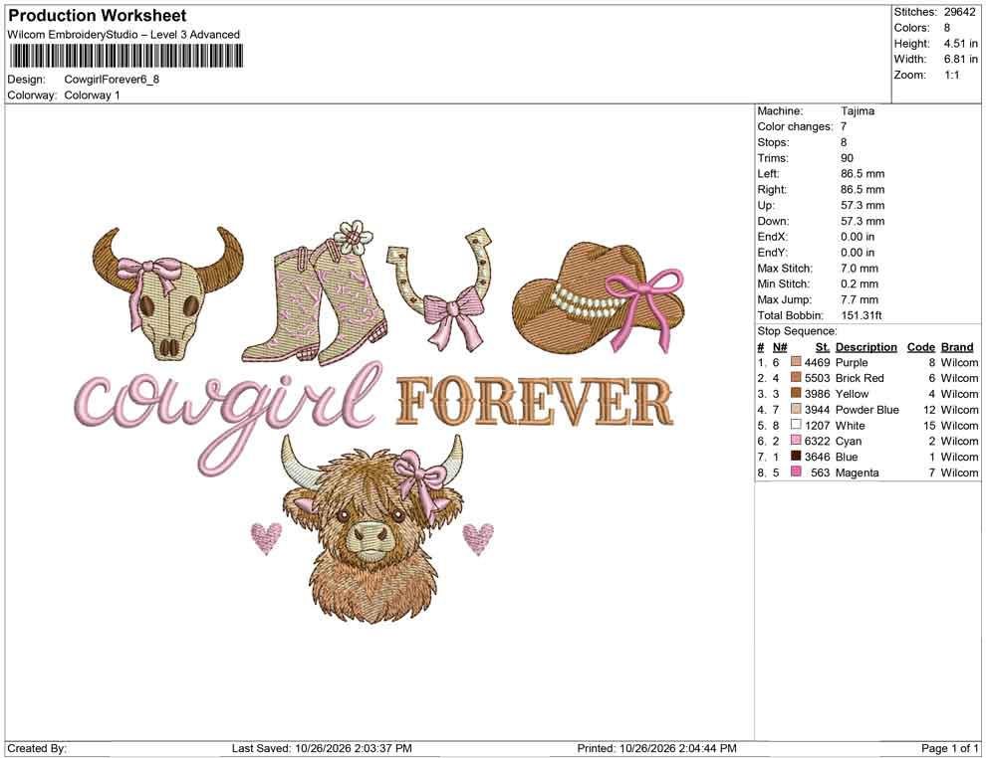Image resolution: width=986 pixels, height=758 pixels.
Task: Click the 'N#' column header
Action: (x=780, y=346)
